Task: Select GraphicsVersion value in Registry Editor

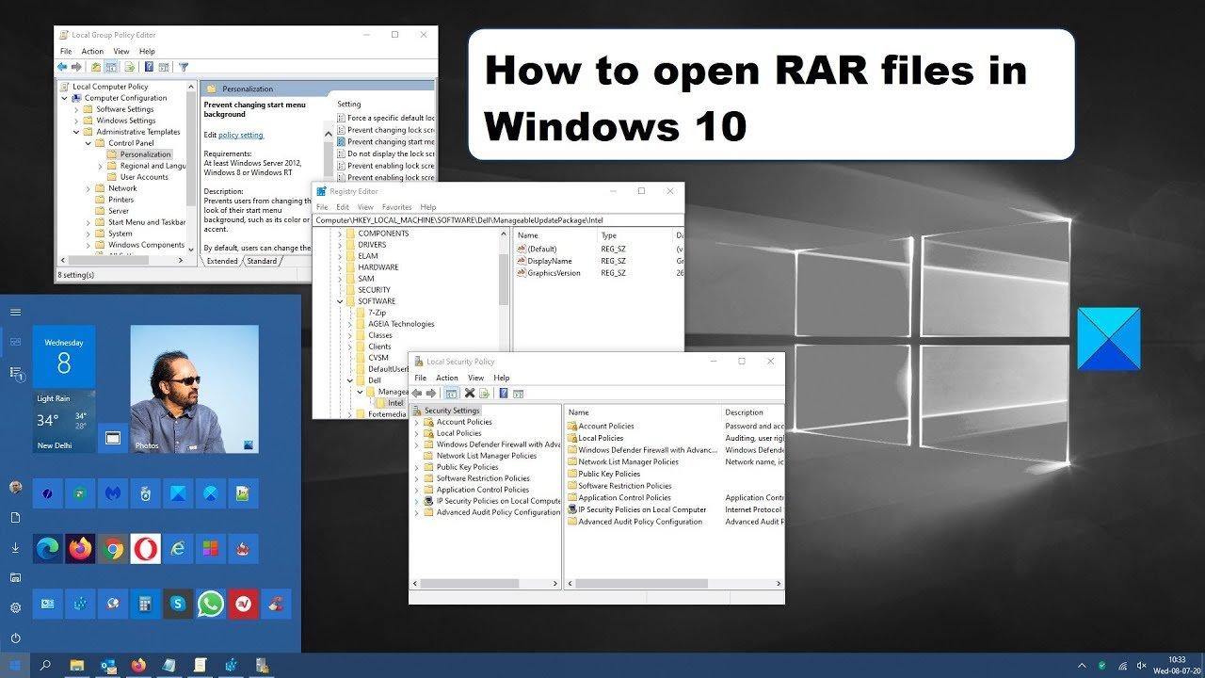Action: click(549, 273)
